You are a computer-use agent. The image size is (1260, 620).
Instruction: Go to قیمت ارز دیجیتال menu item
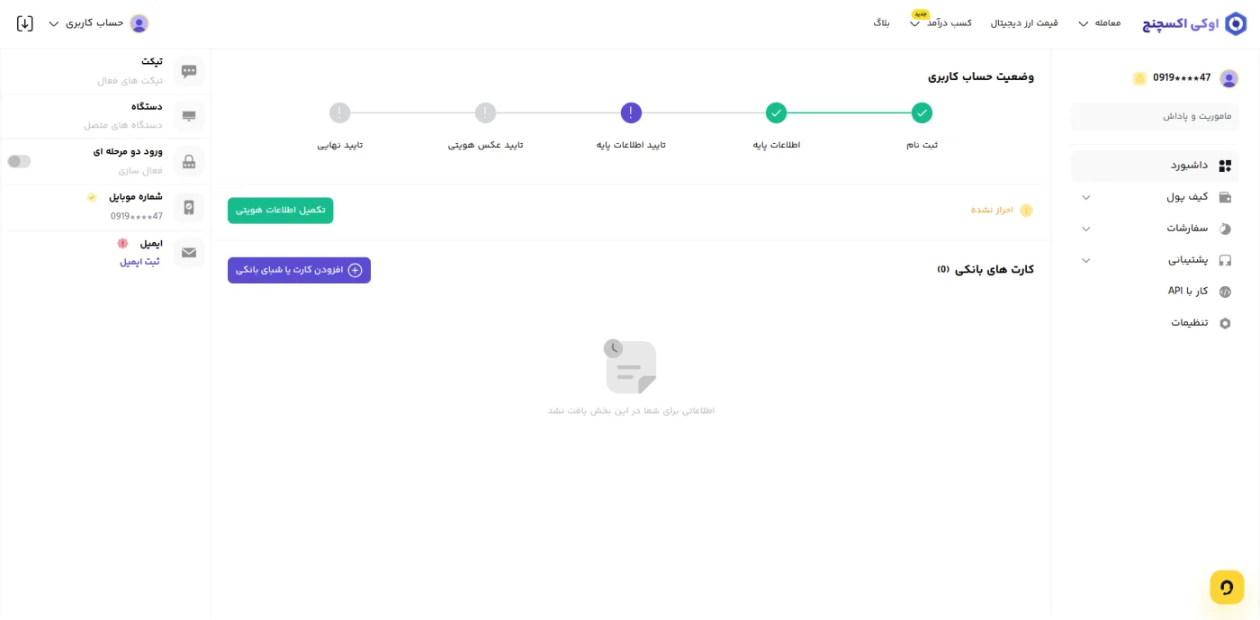coord(1024,23)
